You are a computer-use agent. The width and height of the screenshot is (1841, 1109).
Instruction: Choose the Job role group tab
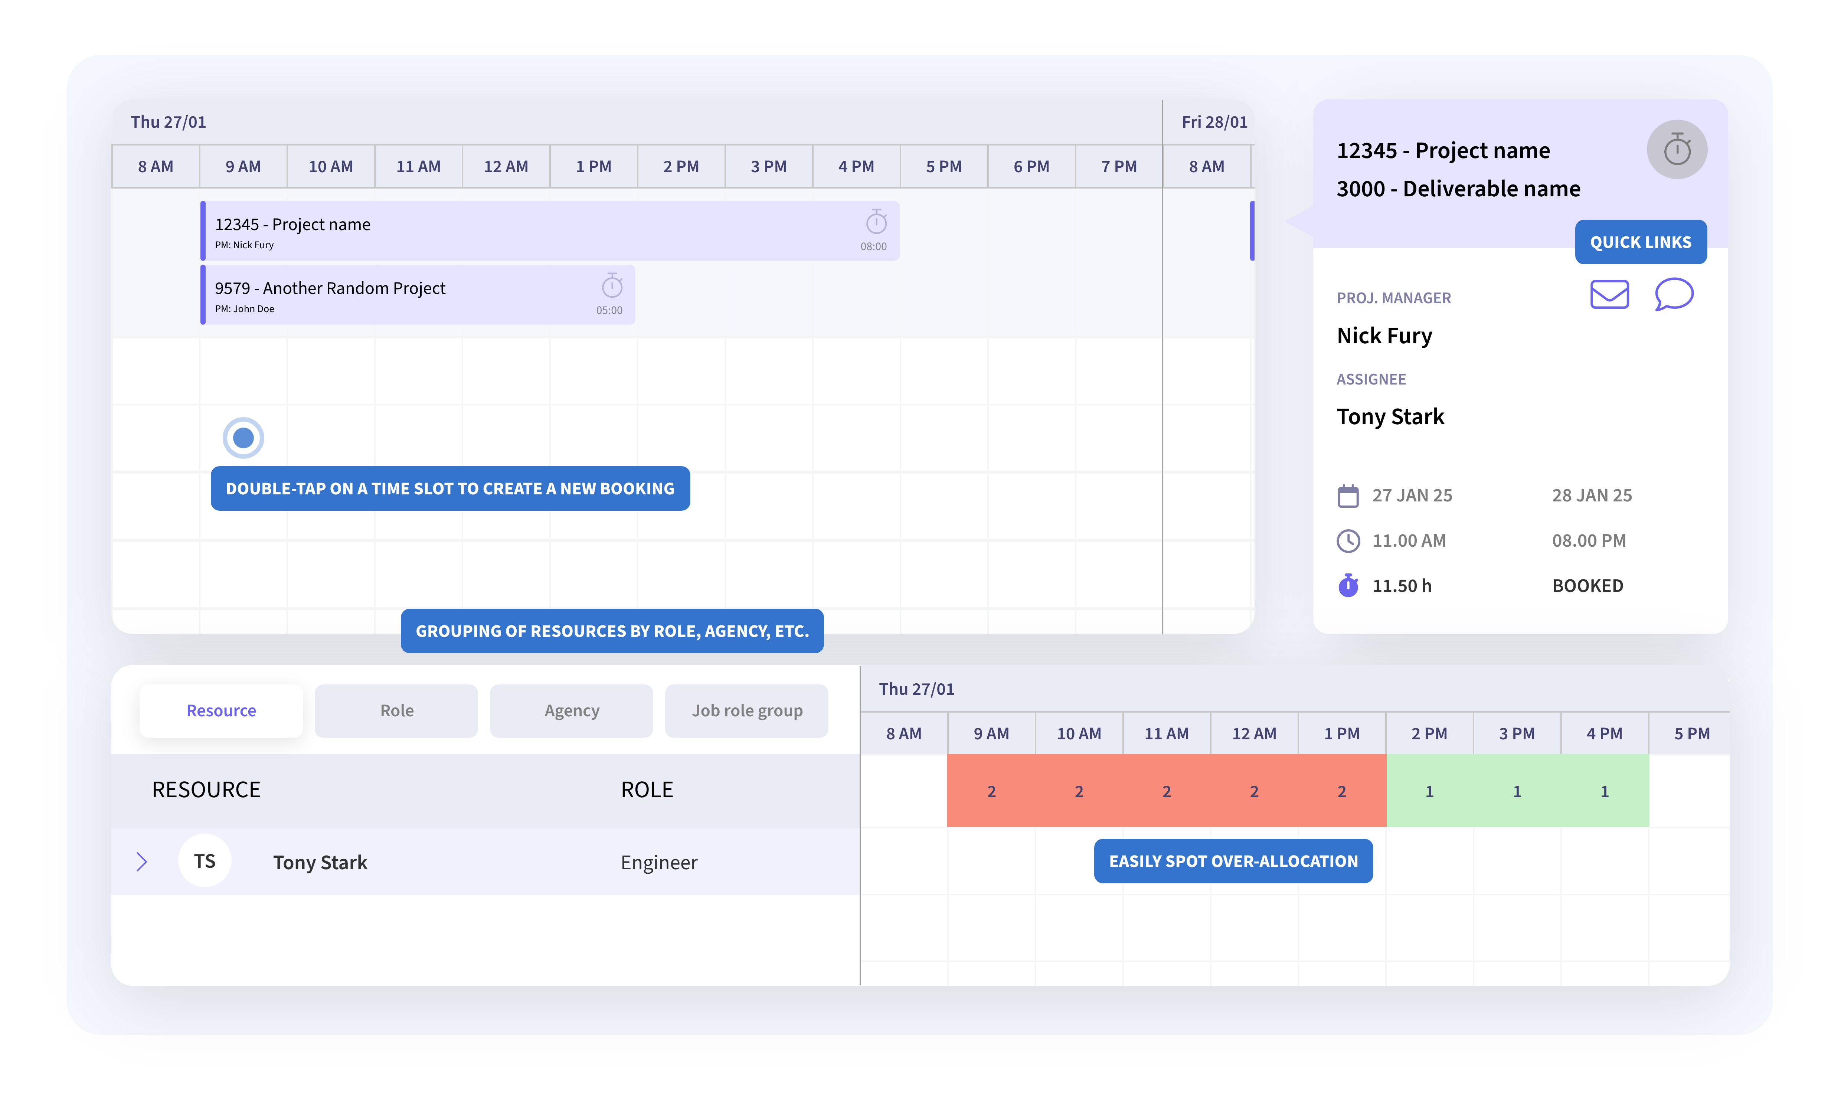[x=746, y=711]
